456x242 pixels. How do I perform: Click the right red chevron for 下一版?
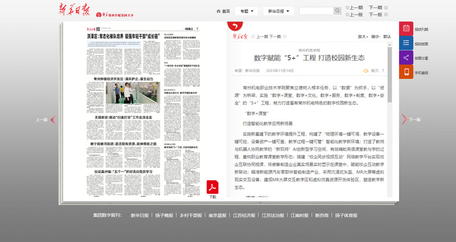404,119
